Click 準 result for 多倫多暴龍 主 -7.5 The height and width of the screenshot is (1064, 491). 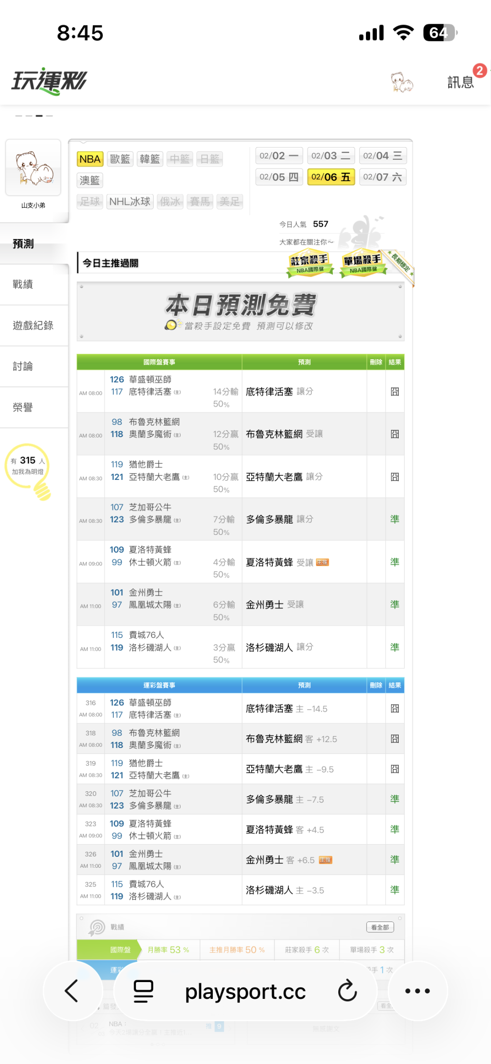pos(395,799)
